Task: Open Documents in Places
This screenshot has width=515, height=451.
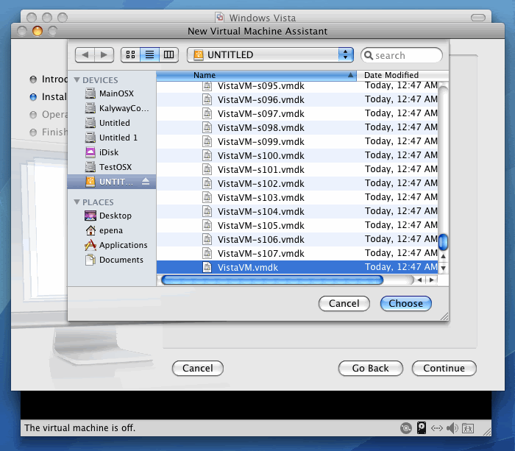Action: pos(112,260)
